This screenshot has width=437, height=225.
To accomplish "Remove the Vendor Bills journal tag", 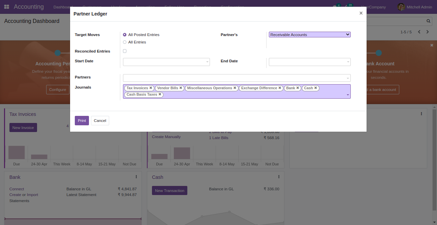I will 181,88.
